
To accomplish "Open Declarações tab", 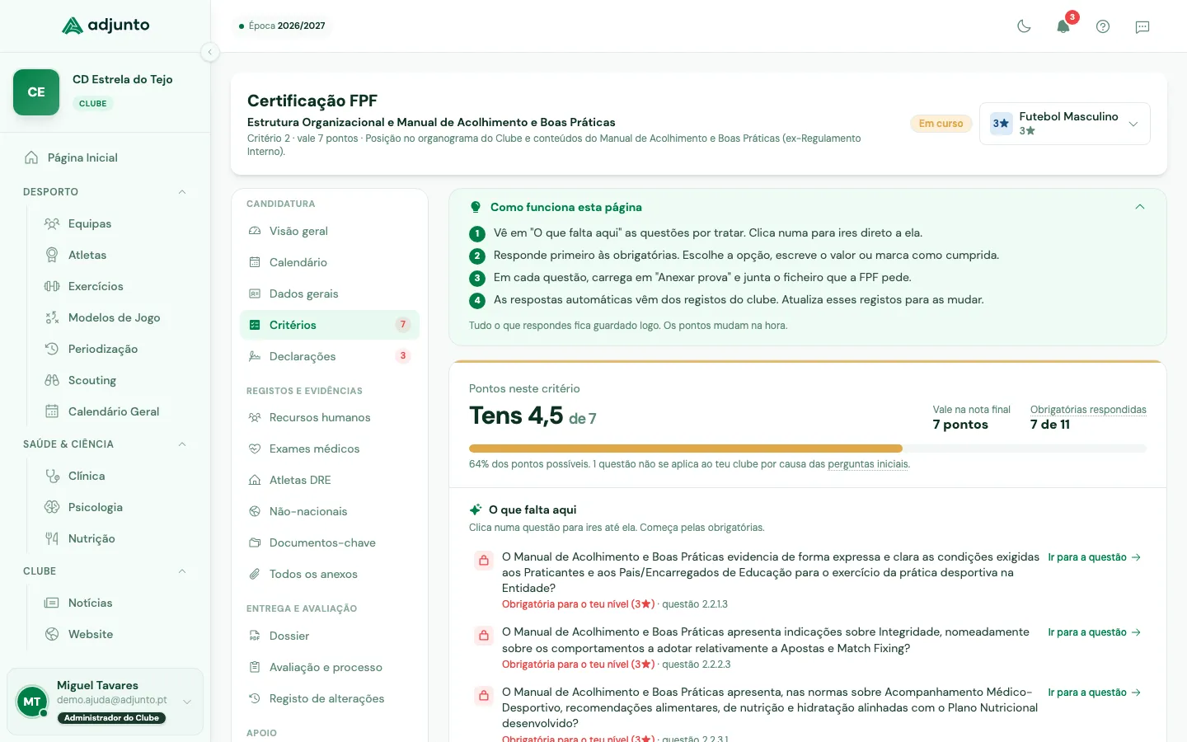I will [330, 356].
